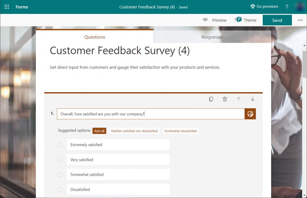
Task: Edit the Very satisfied option field
Action: (x=118, y=160)
